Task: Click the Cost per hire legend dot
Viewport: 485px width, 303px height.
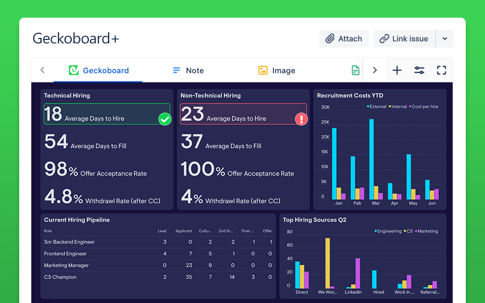Action: (x=410, y=107)
